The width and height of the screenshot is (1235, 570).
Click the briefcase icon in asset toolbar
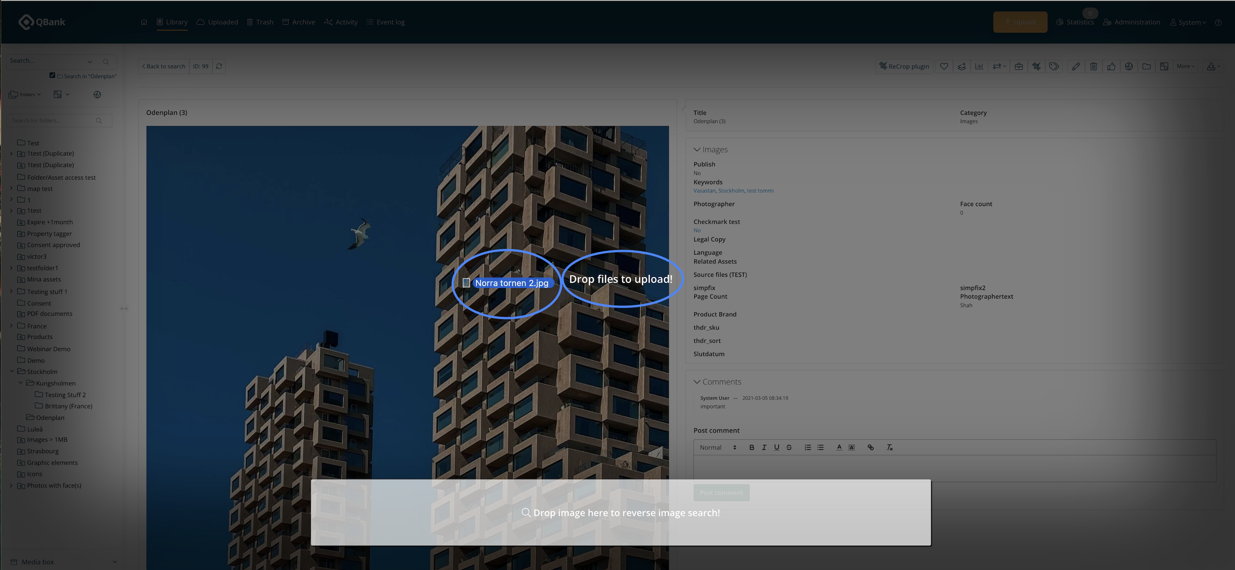click(x=1019, y=67)
